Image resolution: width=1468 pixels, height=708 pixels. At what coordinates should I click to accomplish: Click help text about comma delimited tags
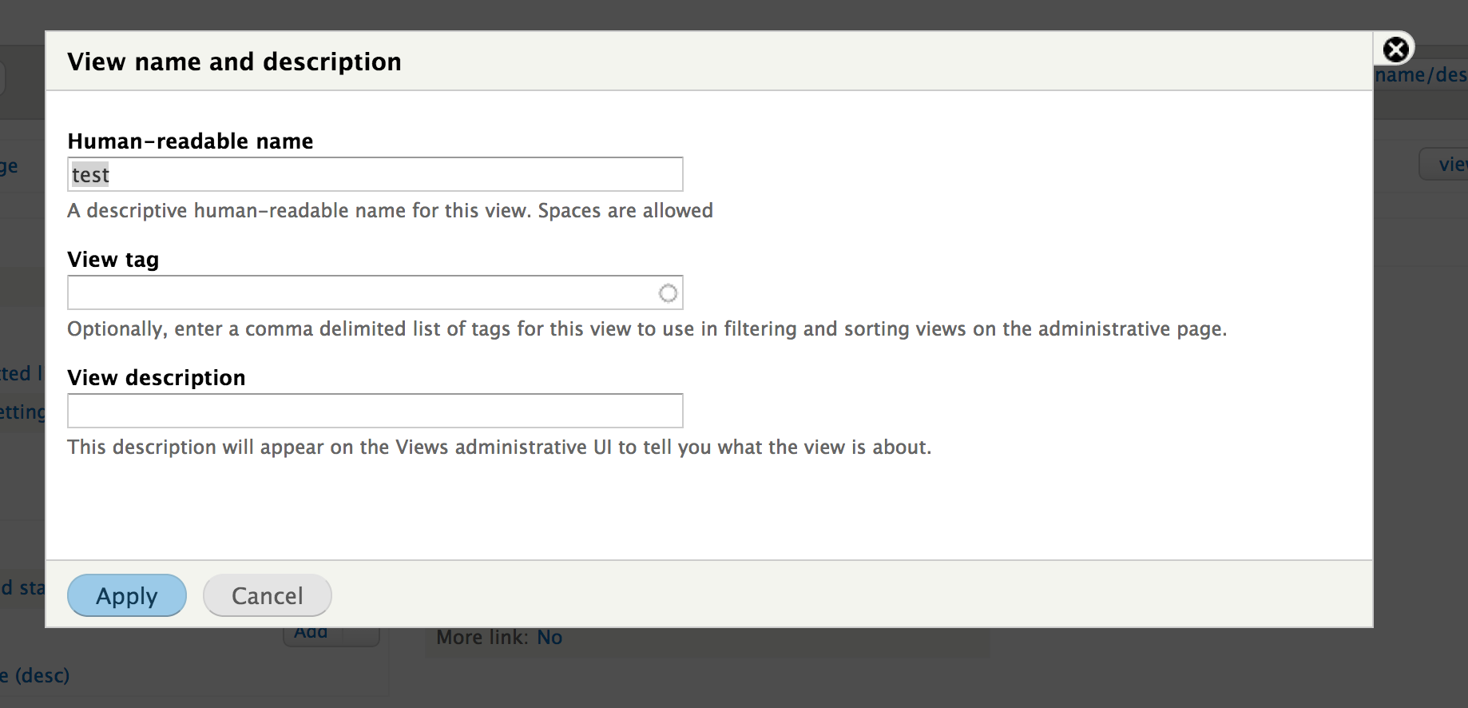tap(646, 329)
